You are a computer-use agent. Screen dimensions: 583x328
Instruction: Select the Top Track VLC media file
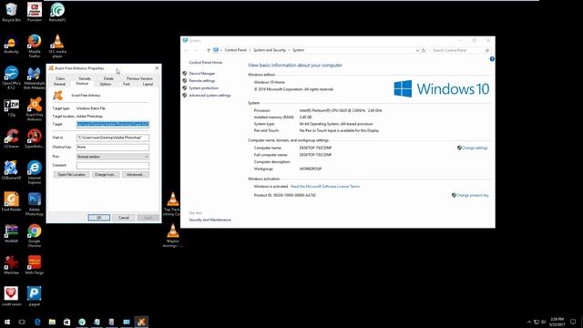pyautogui.click(x=172, y=204)
